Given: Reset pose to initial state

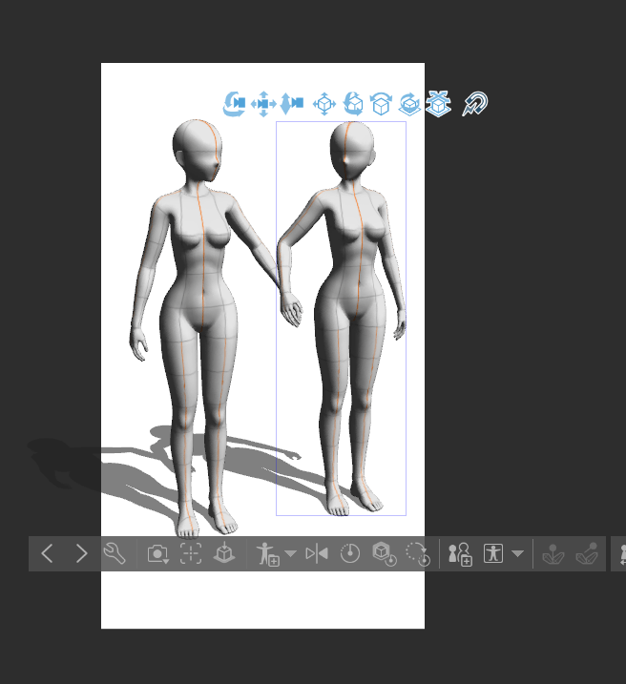Looking at the screenshot, I should tap(350, 553).
